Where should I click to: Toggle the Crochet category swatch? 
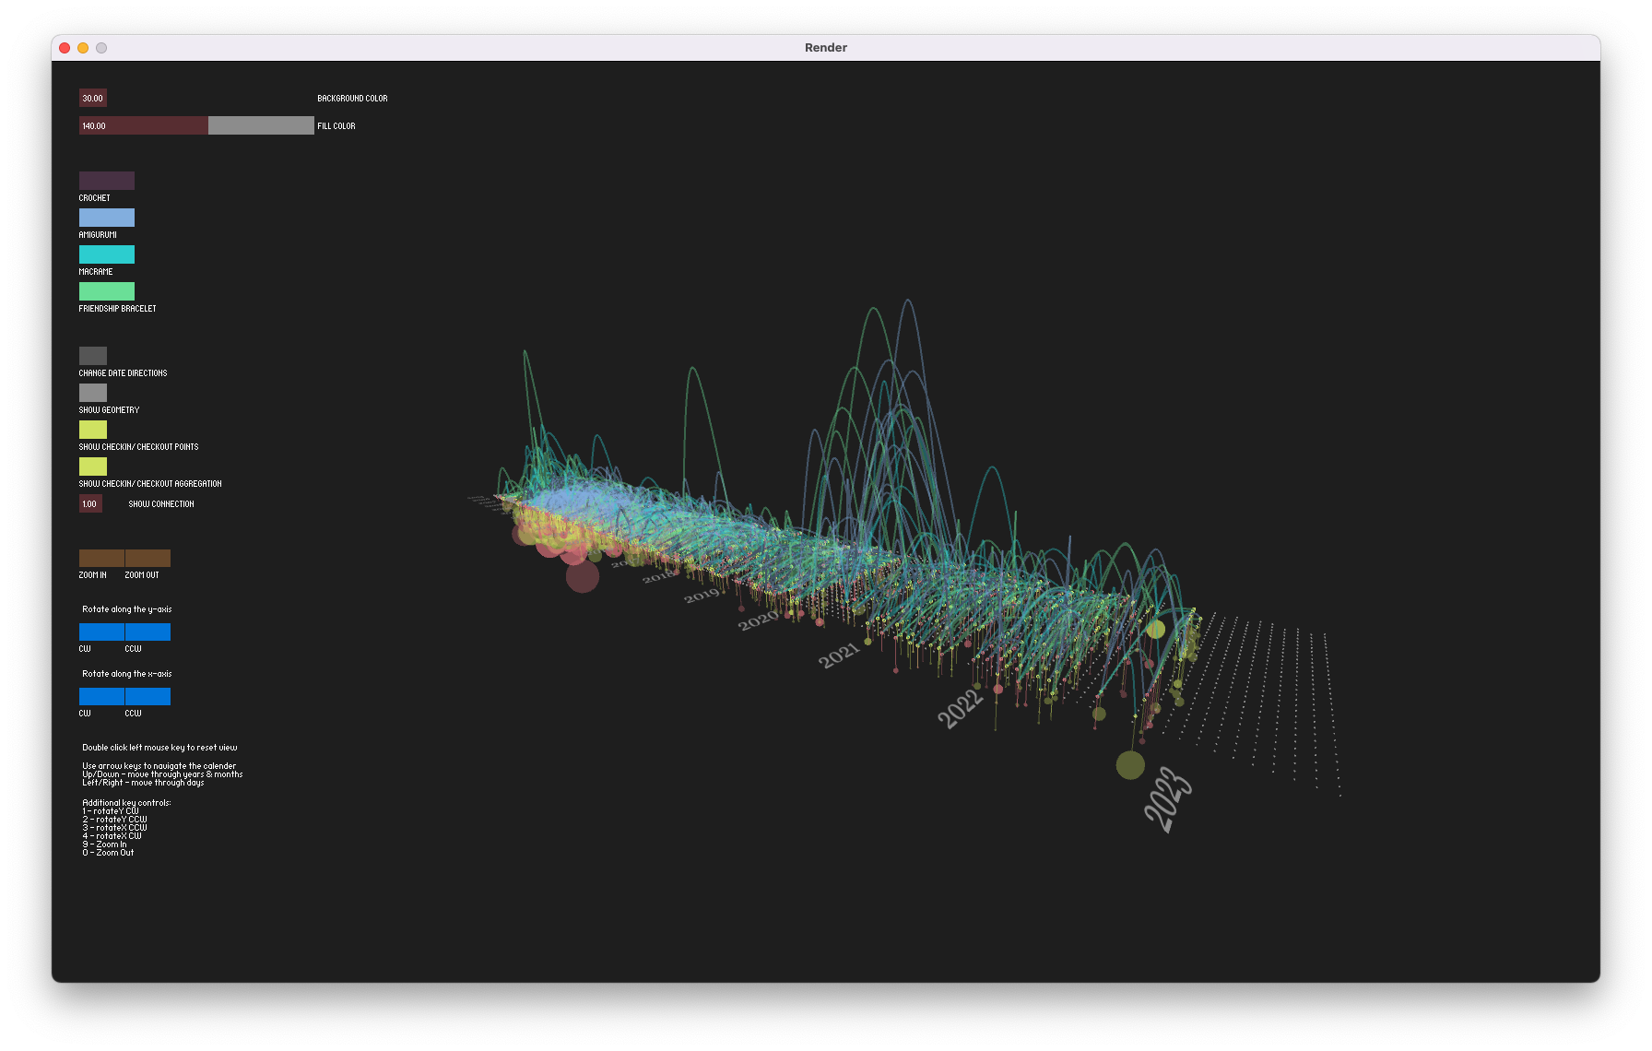pyautogui.click(x=107, y=181)
